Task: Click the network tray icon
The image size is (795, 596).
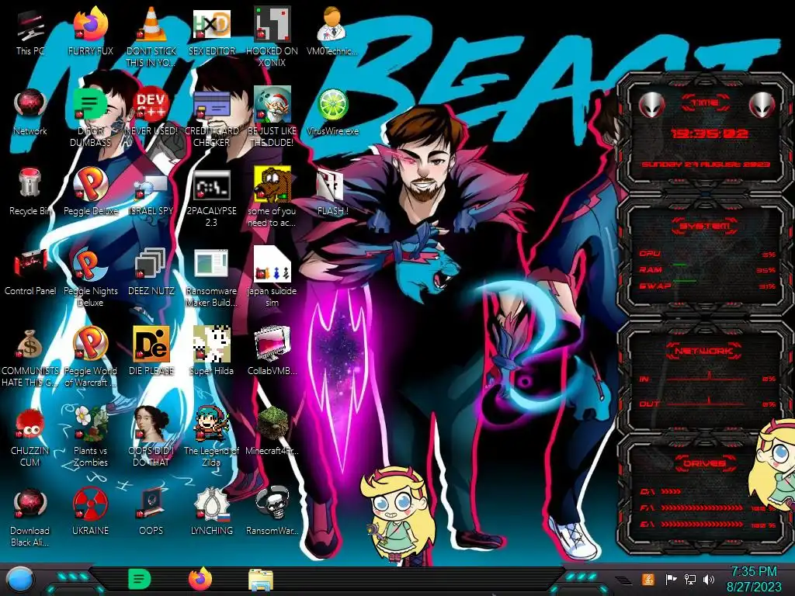Action: tap(689, 579)
